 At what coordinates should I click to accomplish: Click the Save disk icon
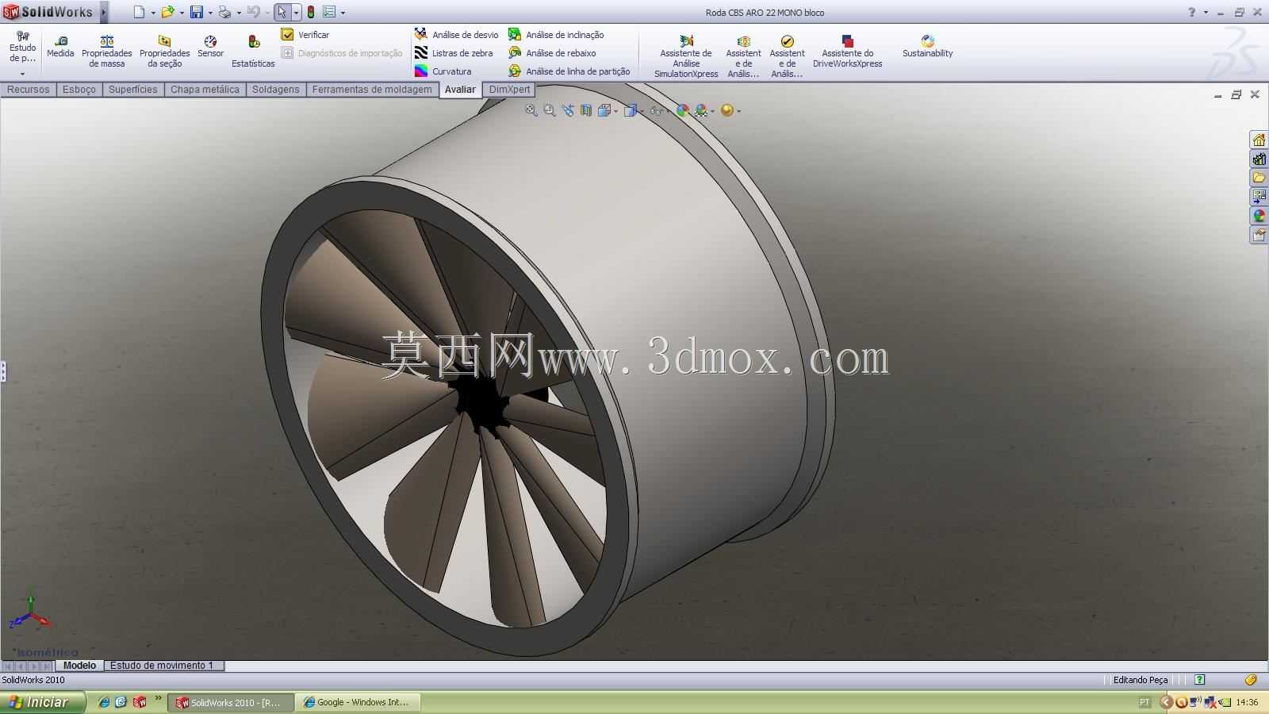point(196,12)
